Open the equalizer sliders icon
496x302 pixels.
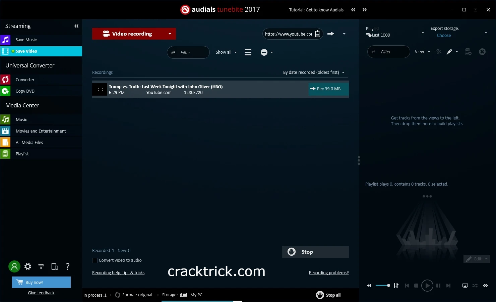click(x=396, y=286)
